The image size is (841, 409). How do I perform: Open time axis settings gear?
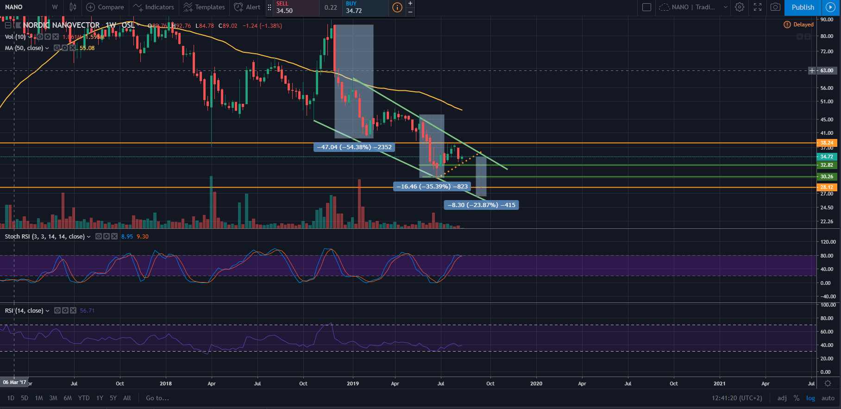(828, 384)
